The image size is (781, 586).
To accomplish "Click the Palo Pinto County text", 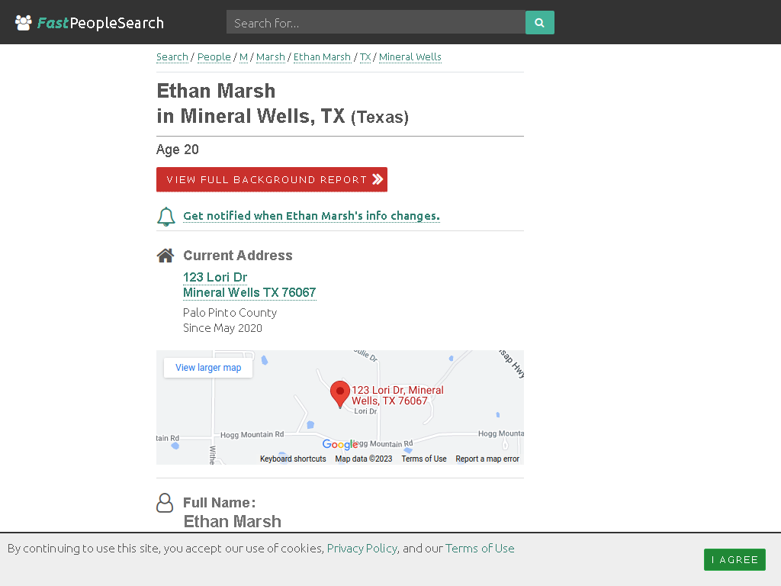I will point(230,312).
